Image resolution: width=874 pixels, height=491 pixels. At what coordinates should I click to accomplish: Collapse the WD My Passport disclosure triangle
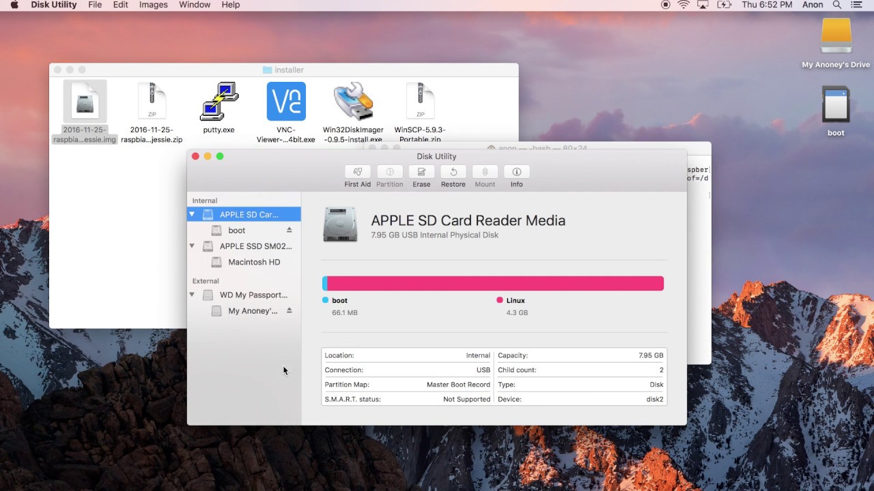(192, 295)
